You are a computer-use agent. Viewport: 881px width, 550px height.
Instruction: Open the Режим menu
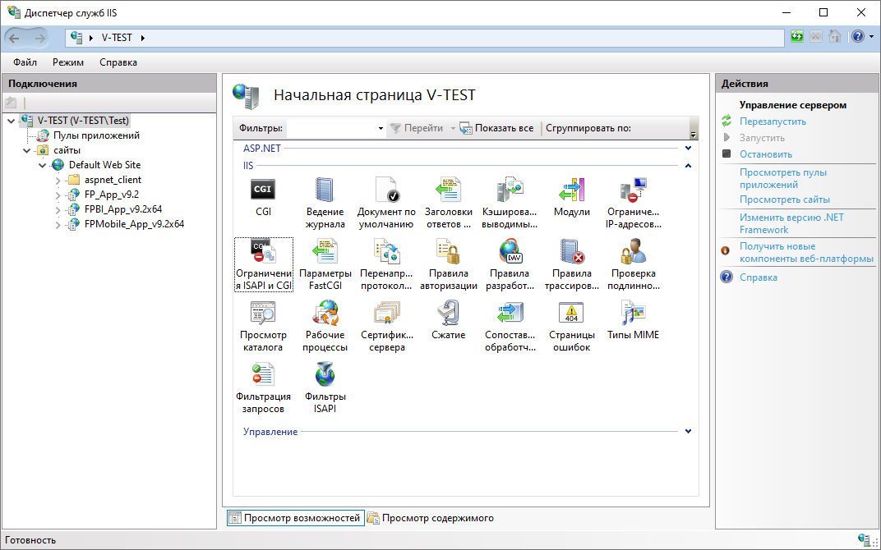68,62
